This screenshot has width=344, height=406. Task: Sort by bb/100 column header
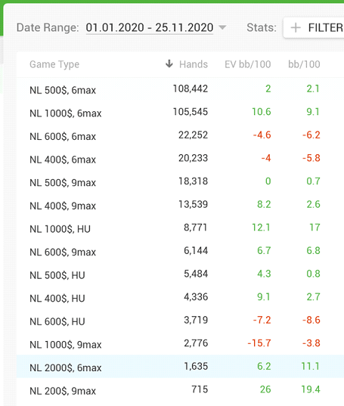(x=304, y=64)
